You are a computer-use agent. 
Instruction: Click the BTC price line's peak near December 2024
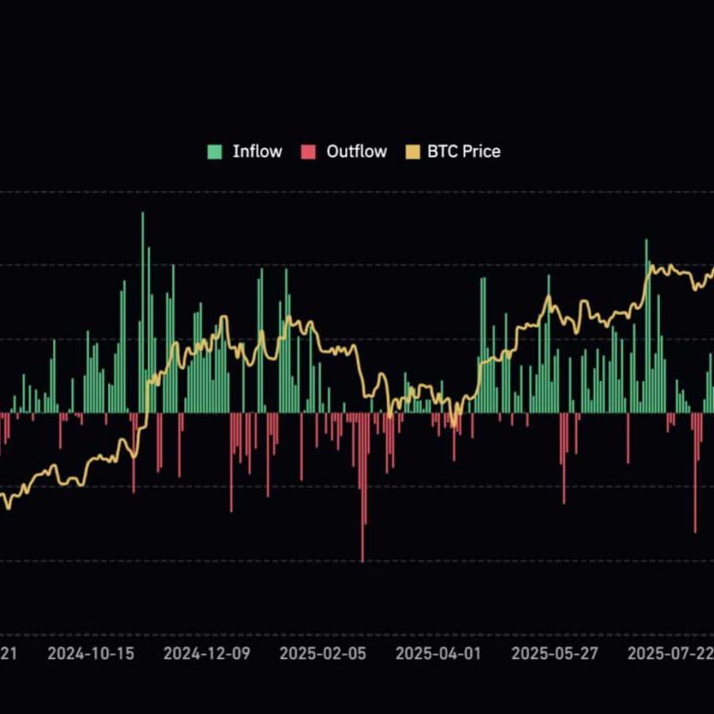coord(223,317)
